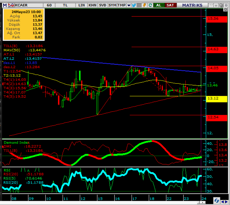Click the Kapanış 13,46 row
230x205 pixels.
pyautogui.click(x=24, y=29)
